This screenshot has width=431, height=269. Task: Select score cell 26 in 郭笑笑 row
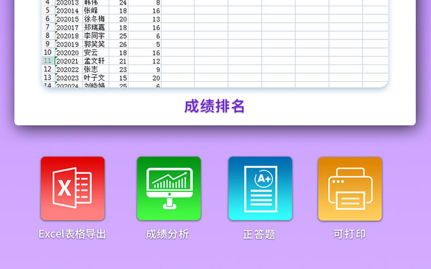click(122, 44)
